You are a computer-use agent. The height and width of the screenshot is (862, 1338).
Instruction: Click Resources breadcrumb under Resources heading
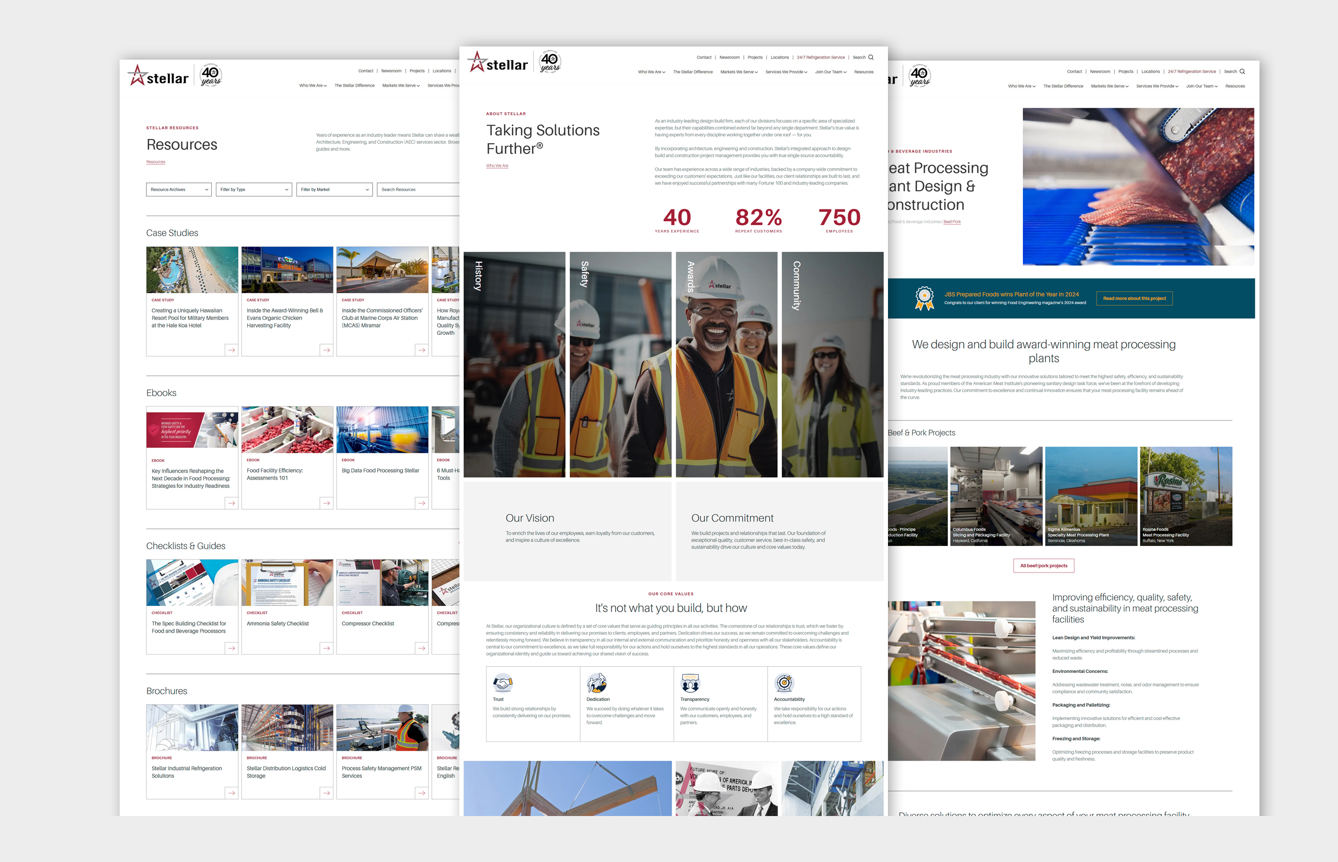pyautogui.click(x=156, y=162)
